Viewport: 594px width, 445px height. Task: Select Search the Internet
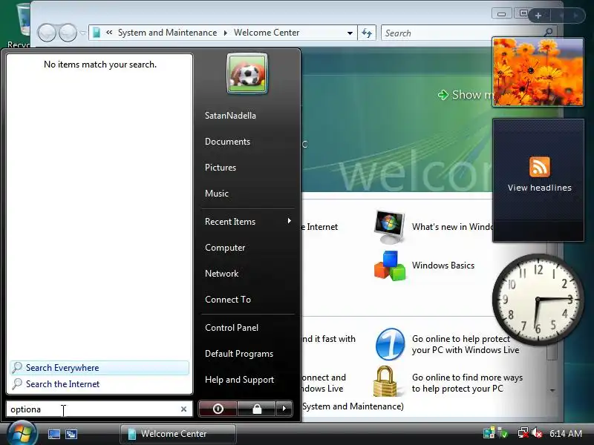click(x=99, y=383)
